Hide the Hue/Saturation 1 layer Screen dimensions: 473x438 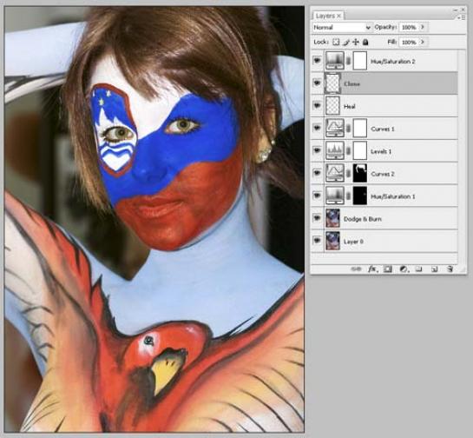pyautogui.click(x=317, y=196)
